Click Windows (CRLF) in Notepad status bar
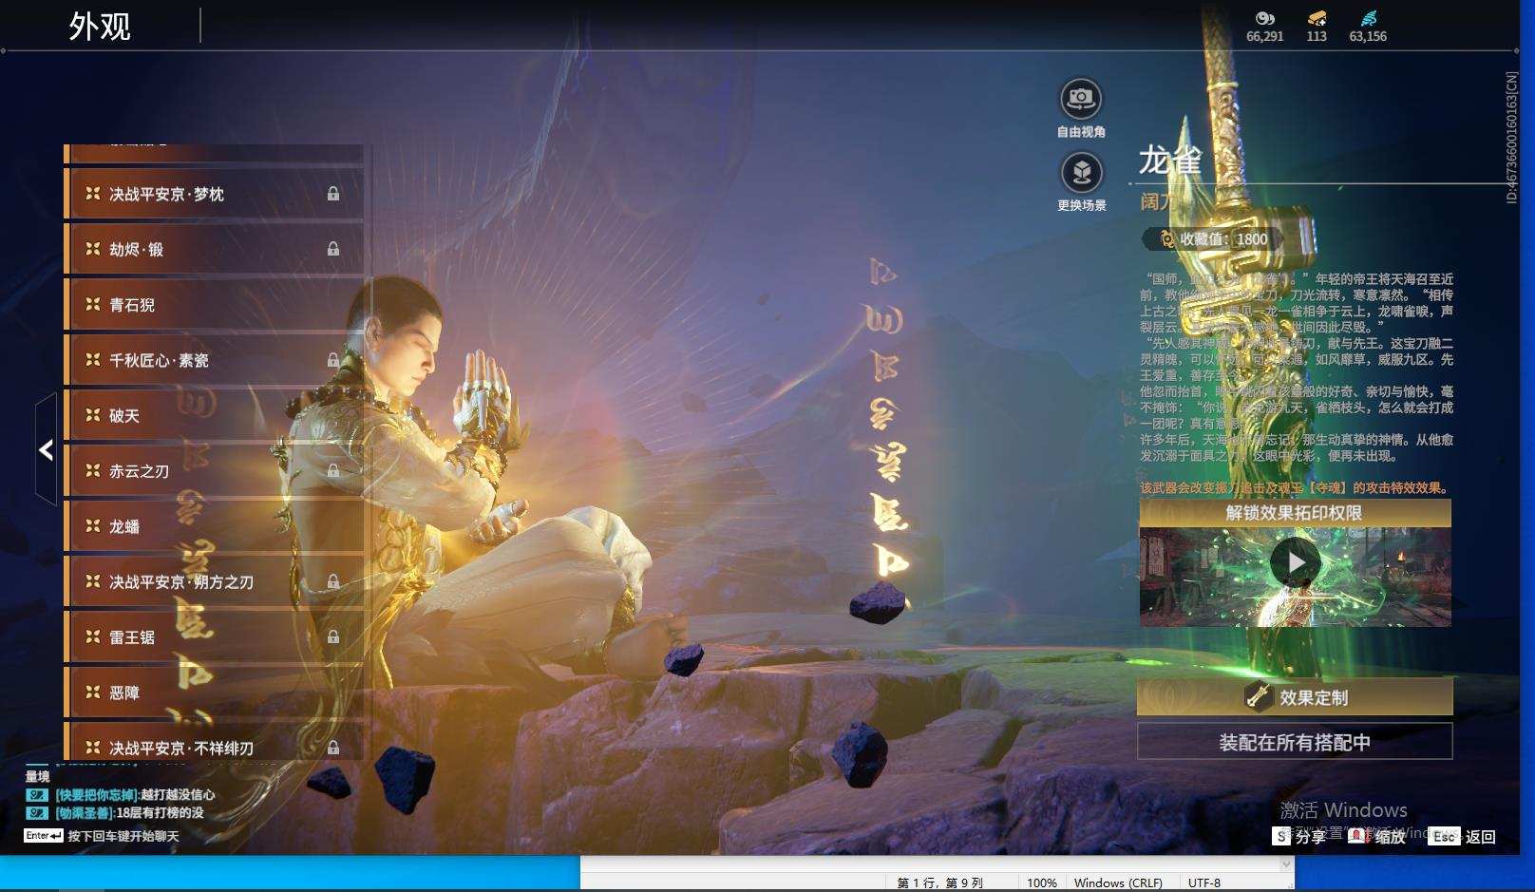This screenshot has height=892, width=1535. [1118, 883]
